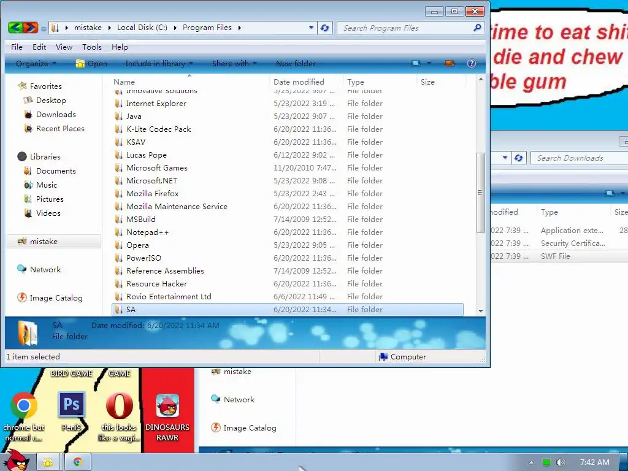Click the search magnifier in Program Files
628x471 pixels.
[x=477, y=28]
